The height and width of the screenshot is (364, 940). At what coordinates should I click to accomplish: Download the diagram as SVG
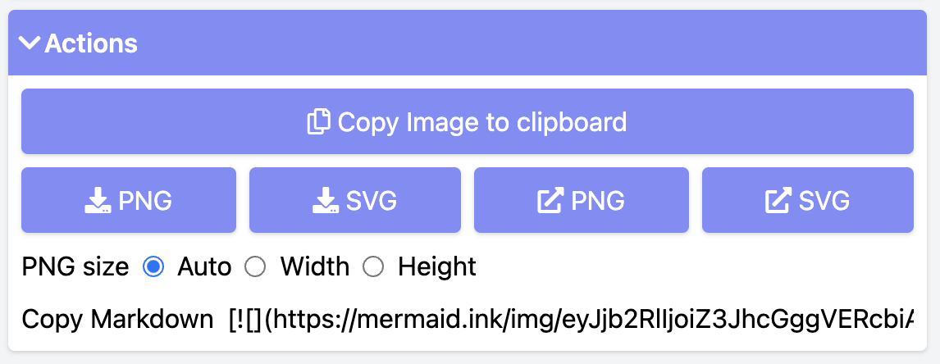(355, 200)
